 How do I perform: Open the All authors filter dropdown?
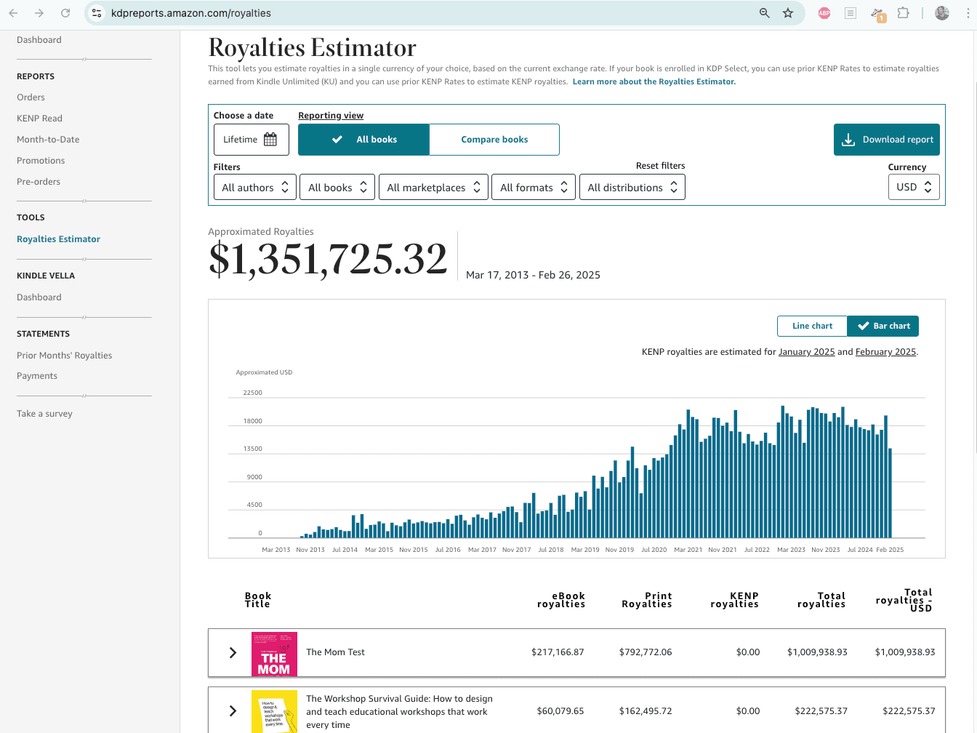tap(254, 187)
